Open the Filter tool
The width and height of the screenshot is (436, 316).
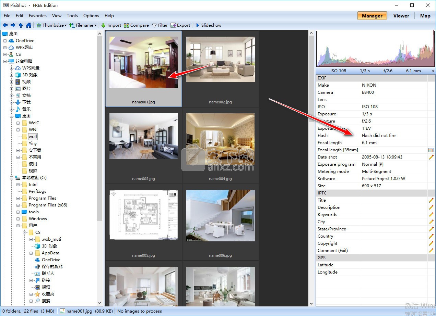coord(160,25)
